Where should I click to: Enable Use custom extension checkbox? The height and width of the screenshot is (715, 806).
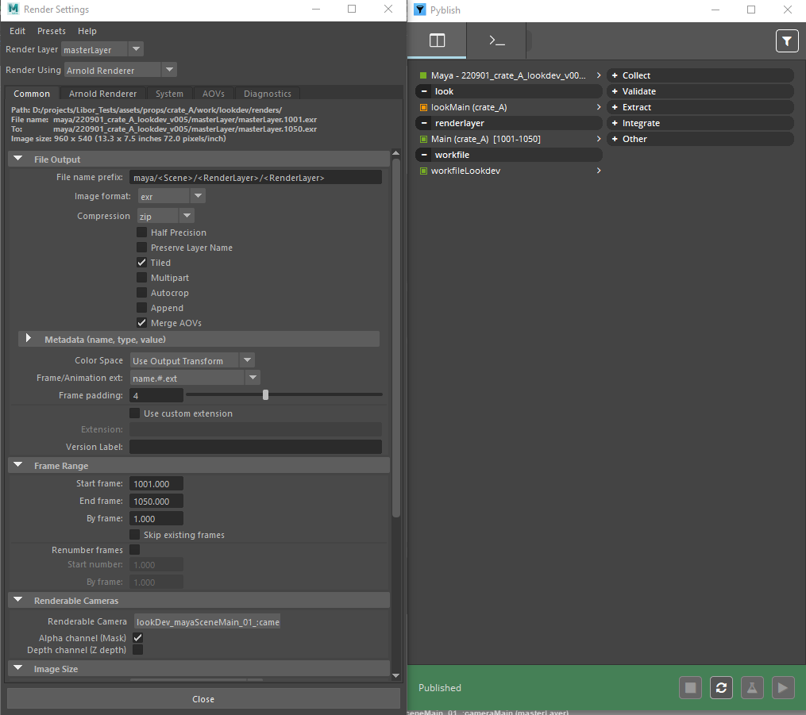135,413
